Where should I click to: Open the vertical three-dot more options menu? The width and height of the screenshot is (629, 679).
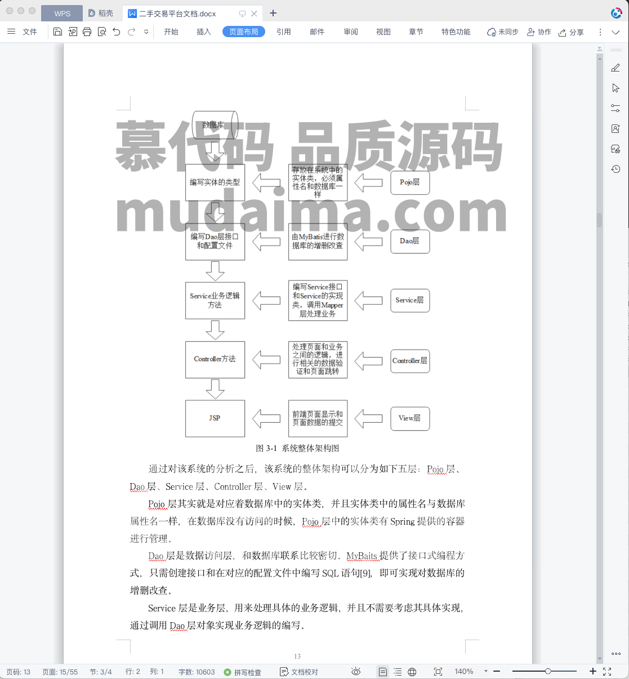[600, 32]
